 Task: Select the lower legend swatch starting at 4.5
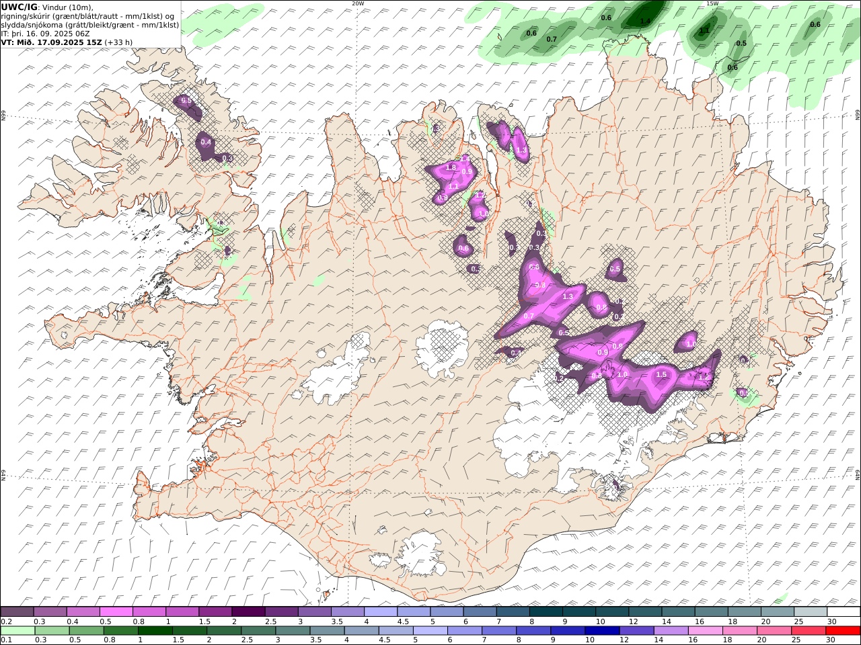click(x=396, y=631)
